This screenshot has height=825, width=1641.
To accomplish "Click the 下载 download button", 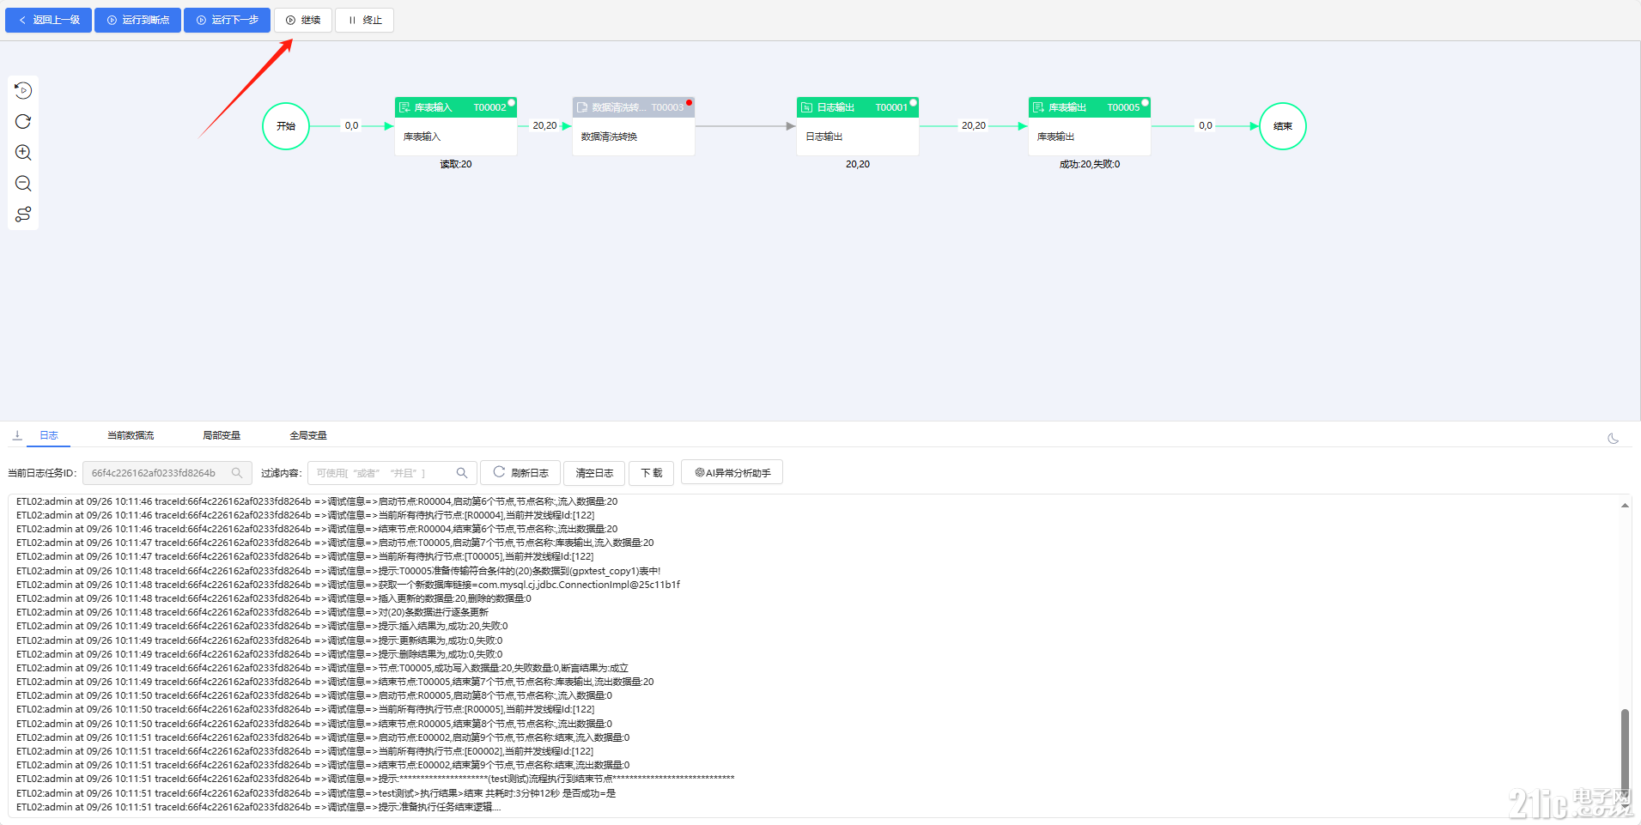I will pyautogui.click(x=652, y=473).
